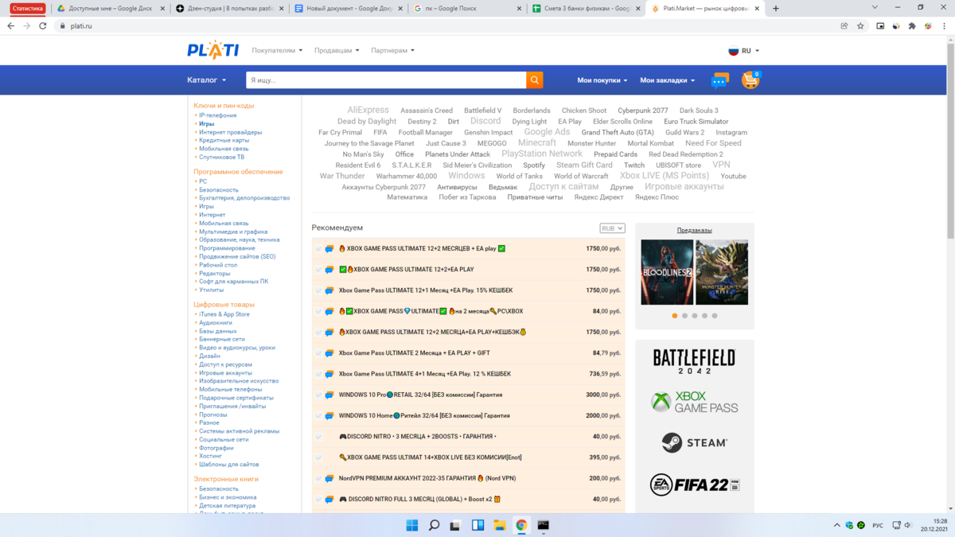The height and width of the screenshot is (537, 955).
Task: Open Bloodlines 2 preorder thumbnail
Action: [667, 272]
